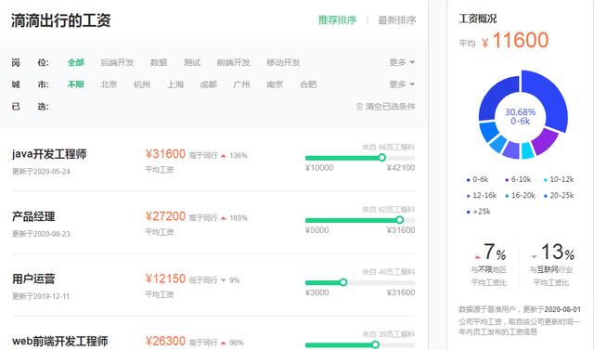Click the ¥12150 average salary value

point(165,279)
